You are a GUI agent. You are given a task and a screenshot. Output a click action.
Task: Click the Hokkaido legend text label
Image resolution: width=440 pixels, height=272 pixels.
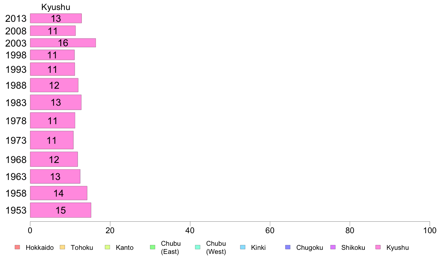click(40, 248)
